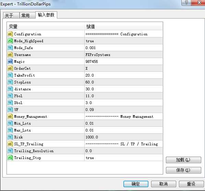The height and width of the screenshot is (191, 205).
Task: Click the help question mark button
Action: 186,2
